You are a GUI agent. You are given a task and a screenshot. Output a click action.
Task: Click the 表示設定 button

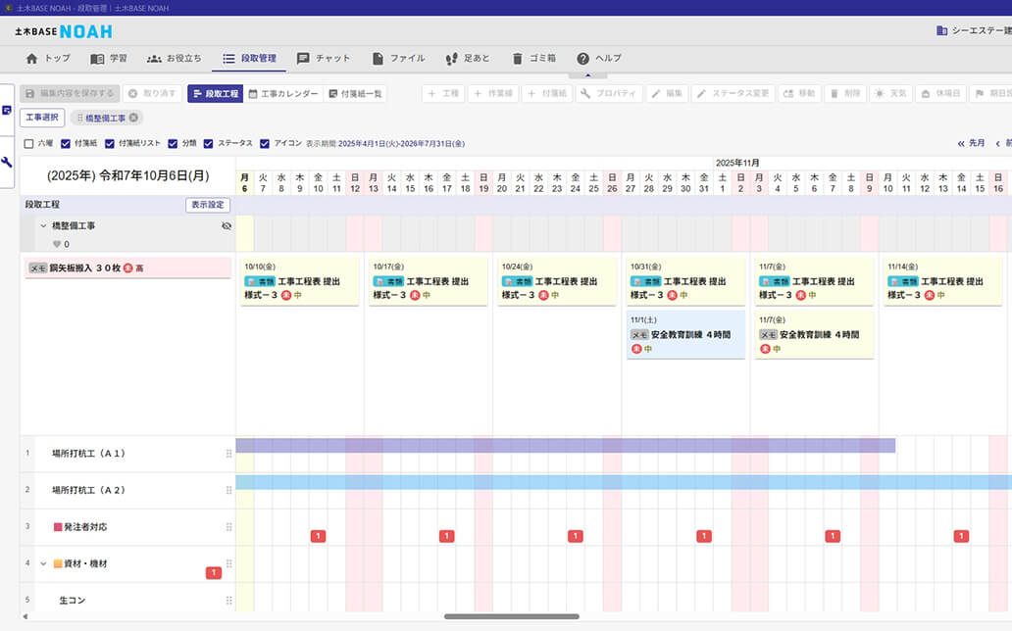click(207, 206)
